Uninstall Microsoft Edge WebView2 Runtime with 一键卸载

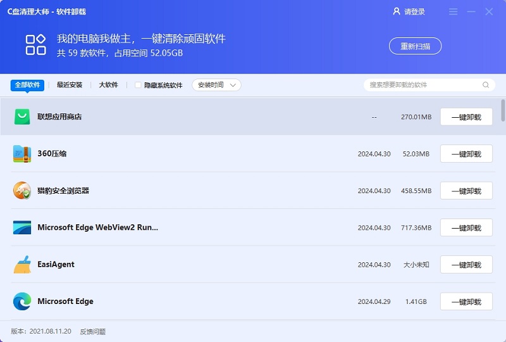pos(466,227)
